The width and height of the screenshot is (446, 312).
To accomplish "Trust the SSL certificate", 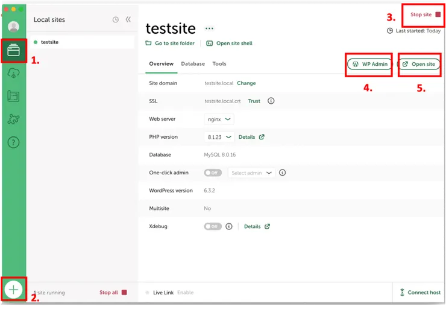I will (254, 101).
